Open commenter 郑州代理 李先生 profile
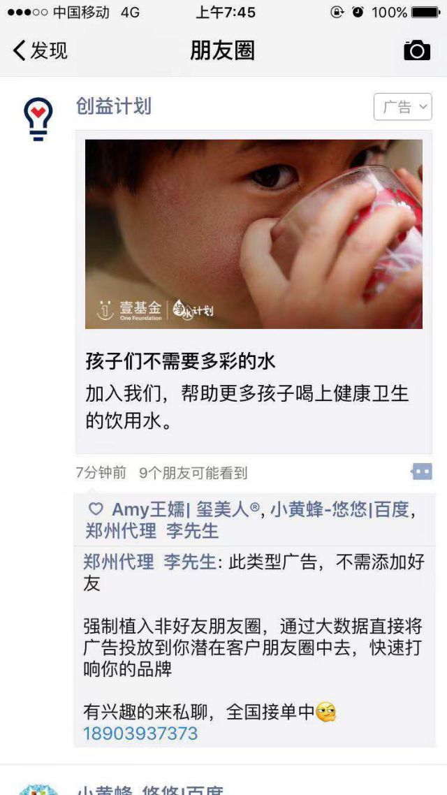Screen dimensions: 447x795 coord(150,562)
